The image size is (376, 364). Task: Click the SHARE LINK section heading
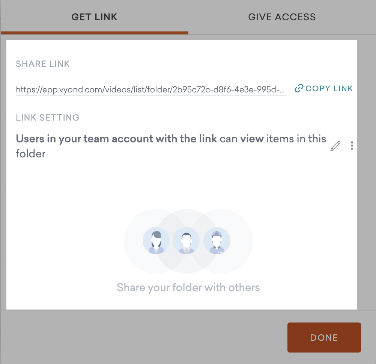[43, 64]
